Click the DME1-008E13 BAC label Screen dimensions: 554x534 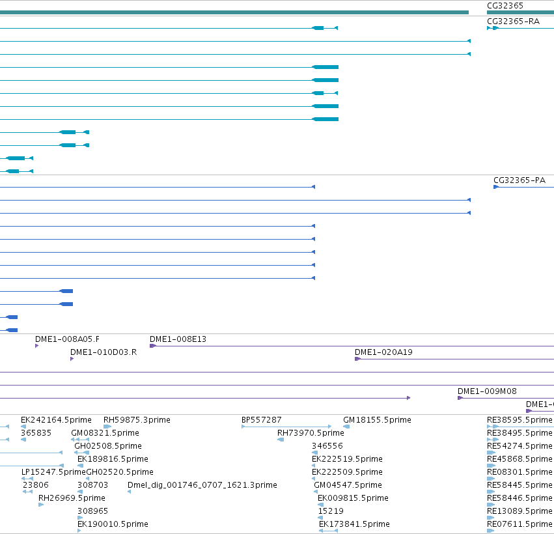coord(178,339)
